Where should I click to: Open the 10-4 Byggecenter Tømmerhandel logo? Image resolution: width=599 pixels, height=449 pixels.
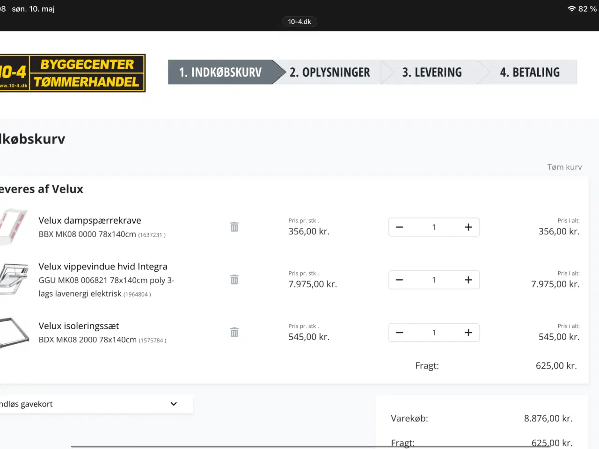[x=73, y=73]
